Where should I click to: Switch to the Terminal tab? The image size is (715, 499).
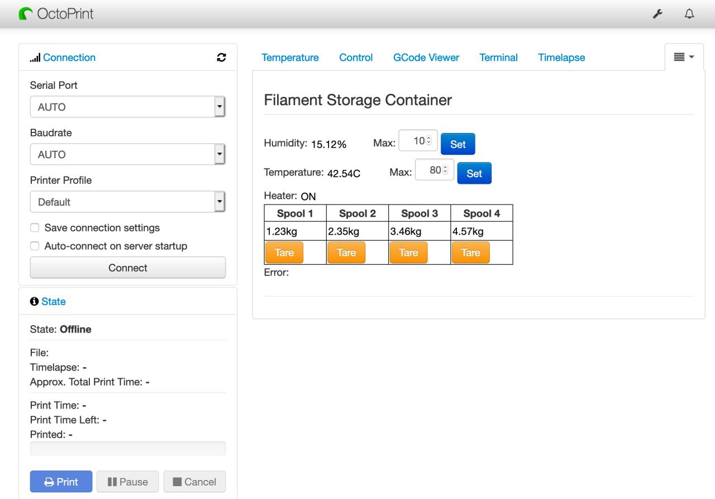(498, 58)
